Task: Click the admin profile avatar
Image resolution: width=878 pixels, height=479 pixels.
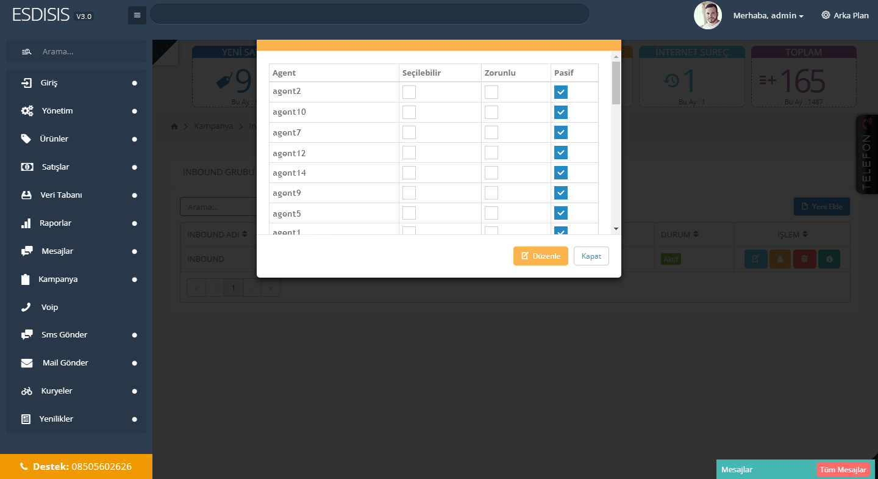Action: click(x=707, y=15)
